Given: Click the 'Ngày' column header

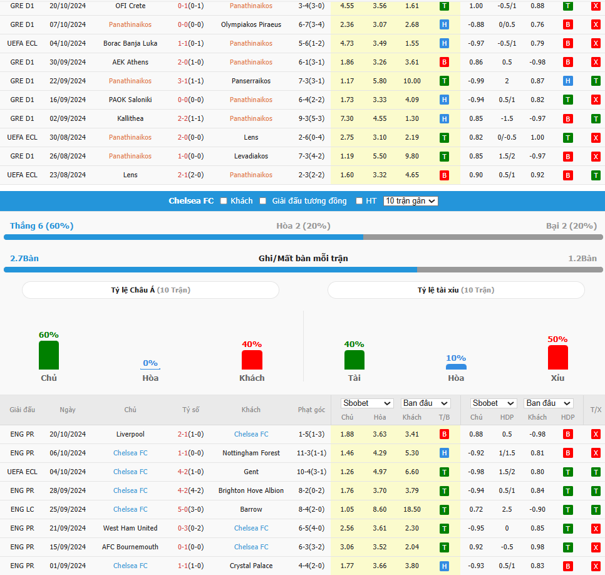Looking at the screenshot, I should pyautogui.click(x=68, y=410).
